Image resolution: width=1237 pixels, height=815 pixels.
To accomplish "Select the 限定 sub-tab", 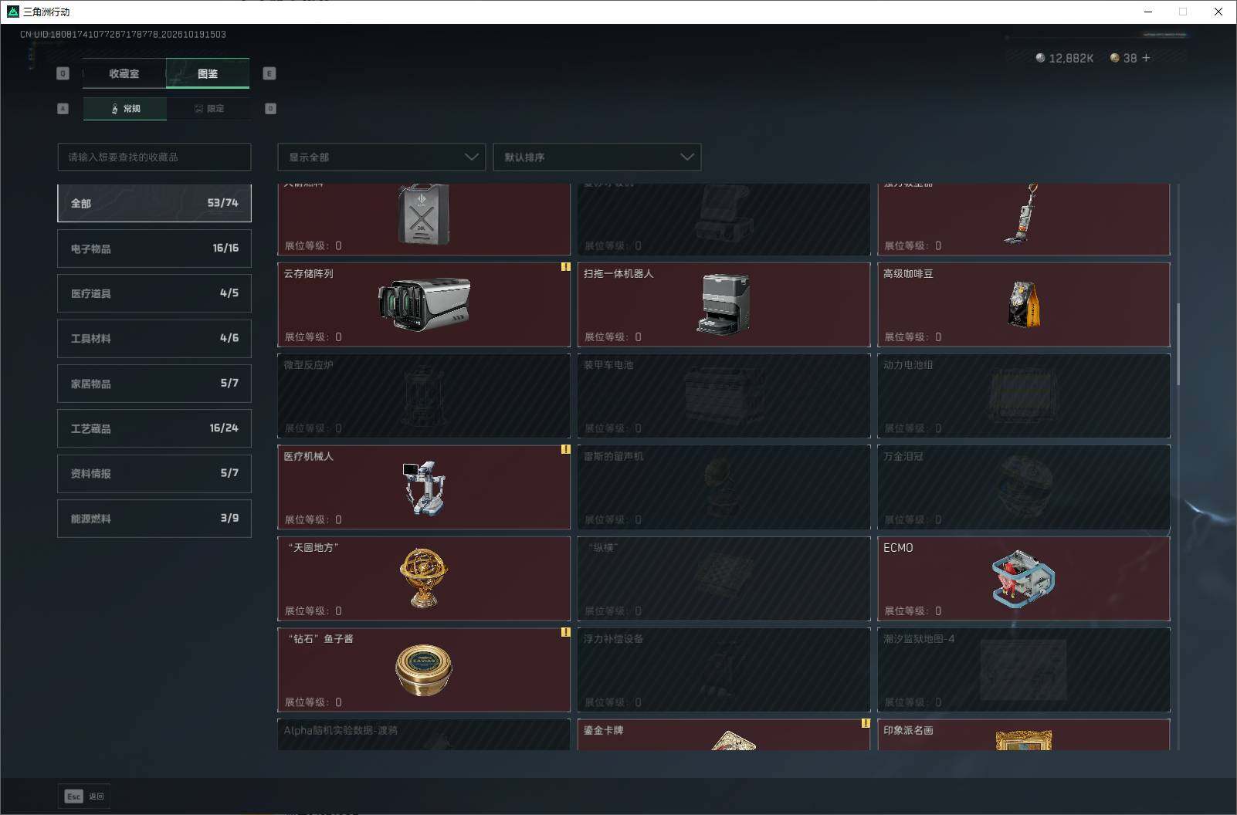I will (x=208, y=109).
